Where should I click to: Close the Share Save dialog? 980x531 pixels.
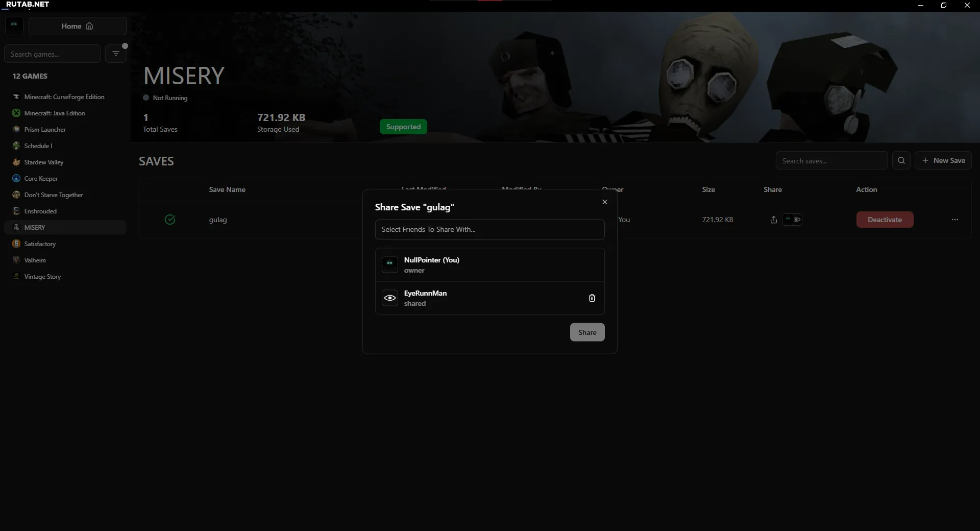[604, 202]
